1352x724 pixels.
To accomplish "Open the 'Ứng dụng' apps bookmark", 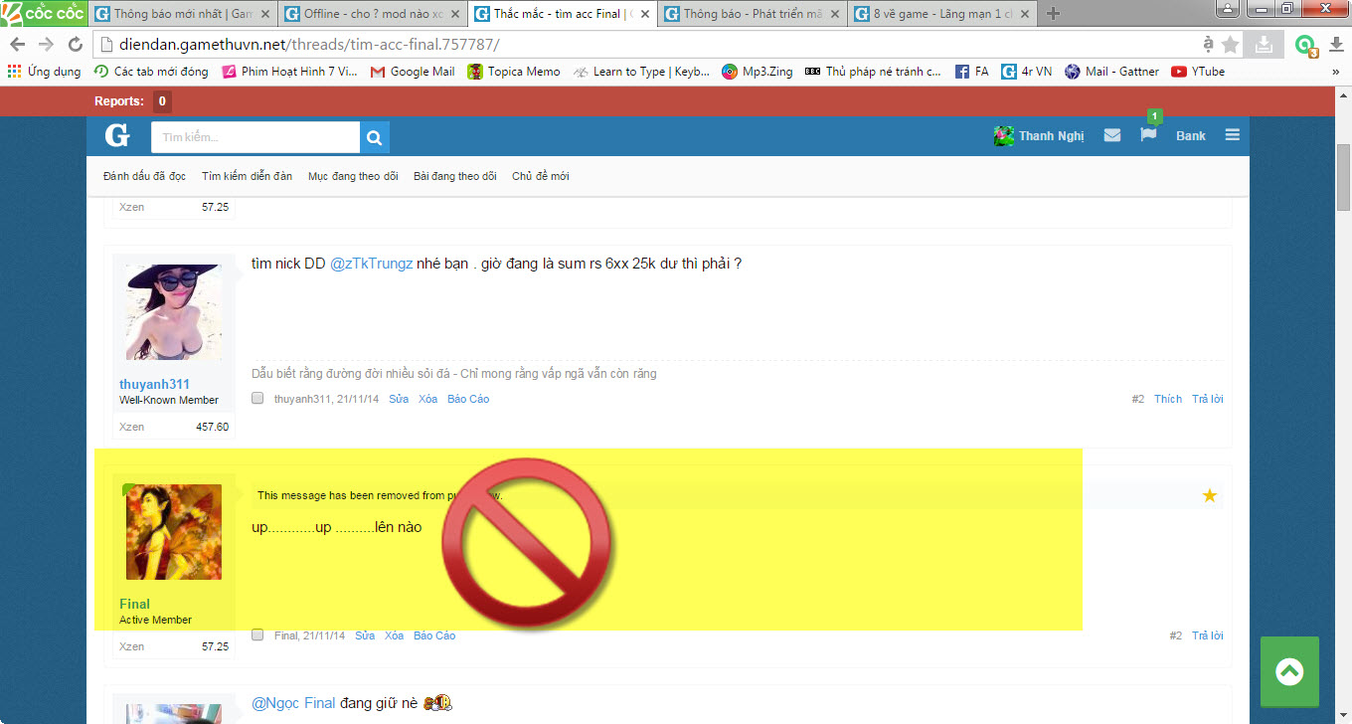I will point(44,72).
